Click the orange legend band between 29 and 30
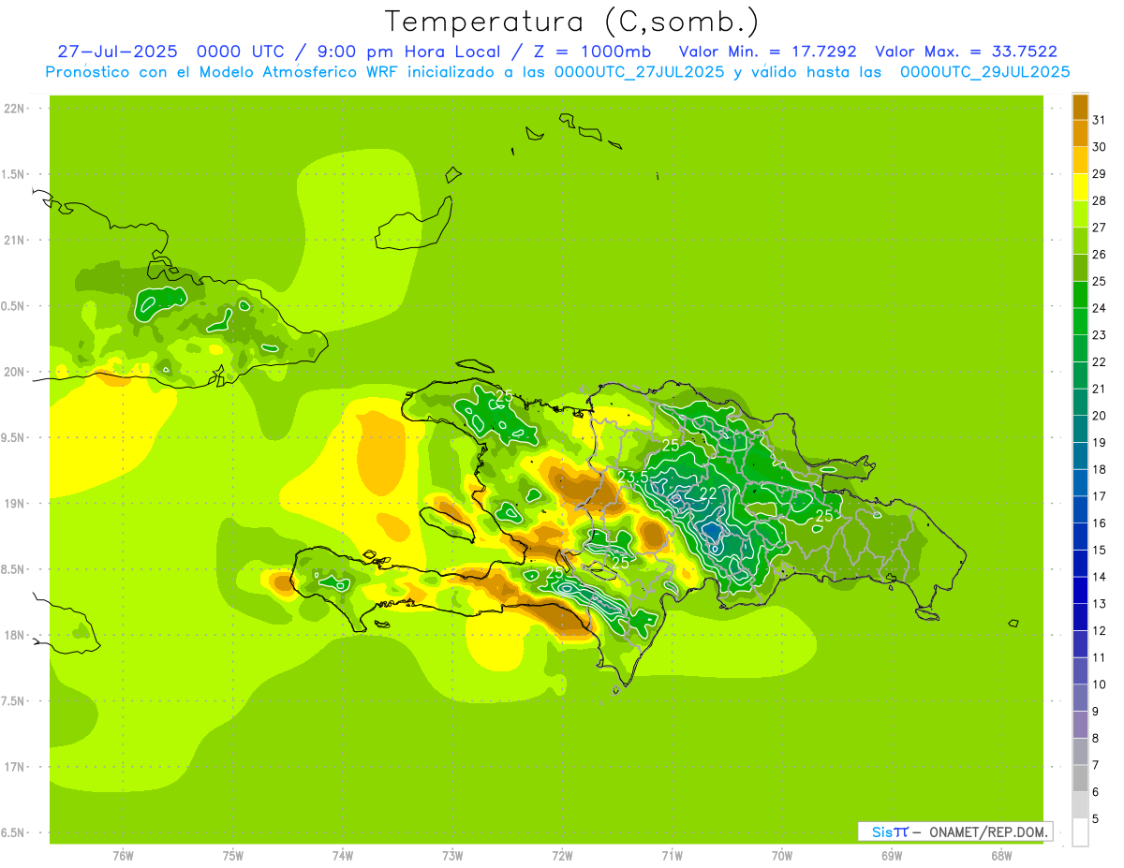1124x868 pixels. point(1080,160)
